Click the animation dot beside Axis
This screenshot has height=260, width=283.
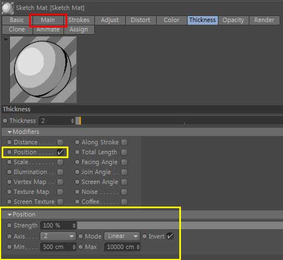click(x=9, y=236)
